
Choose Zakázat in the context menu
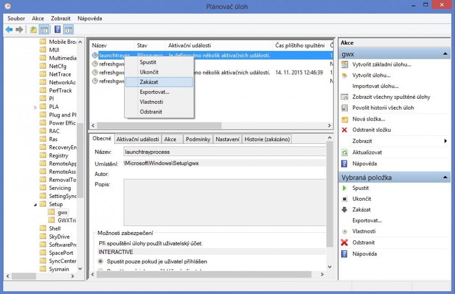(x=149, y=82)
